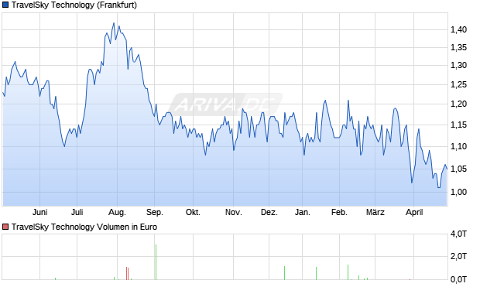The width and height of the screenshot is (480, 287).
Task: Click the tallest green volume bar in September
Action: pyautogui.click(x=156, y=262)
